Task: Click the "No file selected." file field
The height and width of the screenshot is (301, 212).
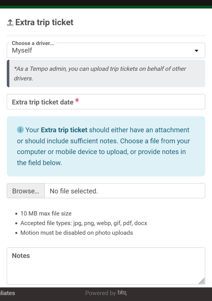Action: point(124,191)
